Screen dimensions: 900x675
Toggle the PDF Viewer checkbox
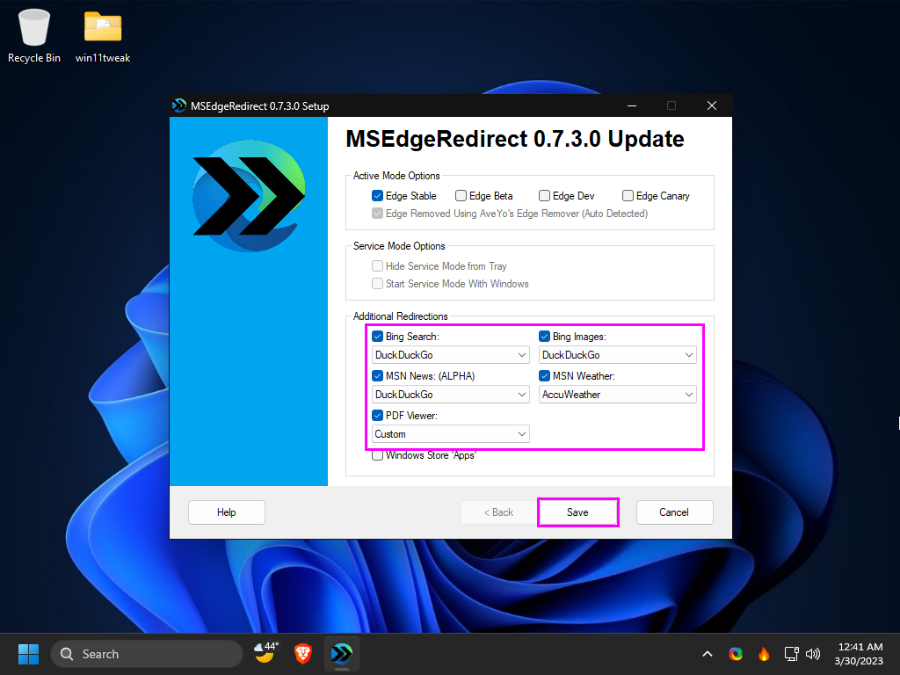click(377, 416)
